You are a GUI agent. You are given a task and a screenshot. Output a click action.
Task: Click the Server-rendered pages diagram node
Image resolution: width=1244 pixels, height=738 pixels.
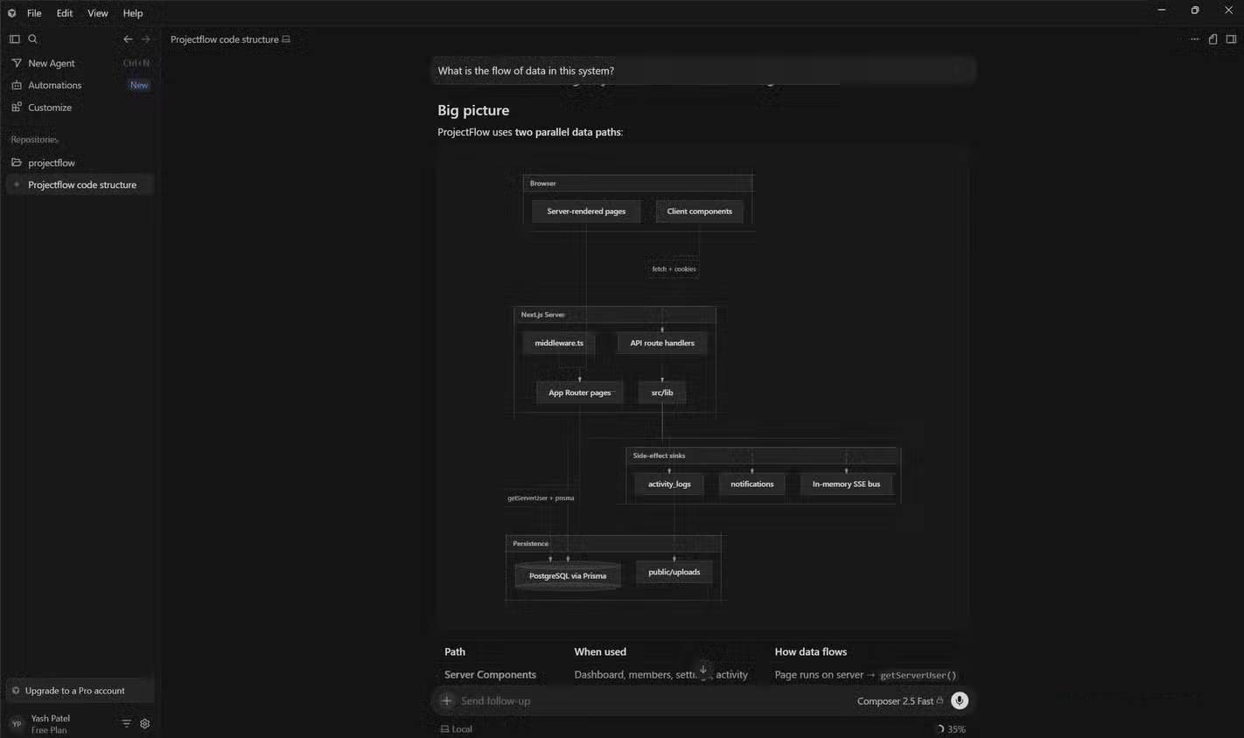point(586,211)
